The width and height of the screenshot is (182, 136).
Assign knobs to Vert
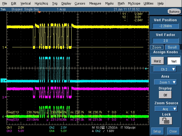coord(174,61)
